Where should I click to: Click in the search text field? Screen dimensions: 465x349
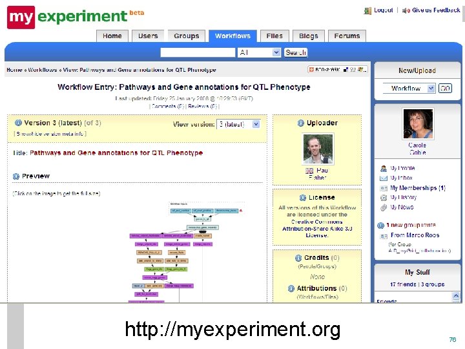(198, 52)
